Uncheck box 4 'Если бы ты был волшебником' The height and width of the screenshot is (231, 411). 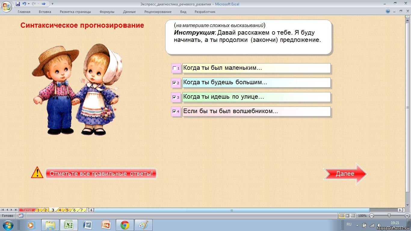174,111
